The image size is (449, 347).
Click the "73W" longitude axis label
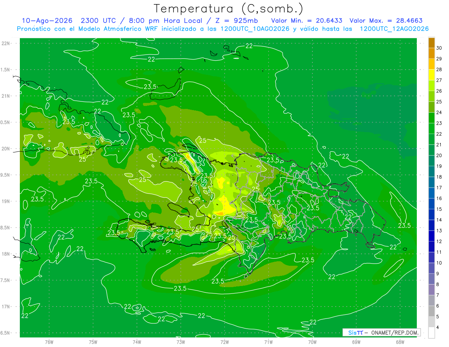point(181,342)
